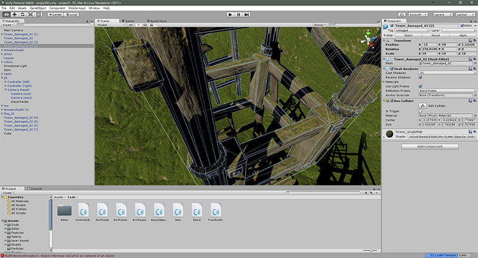This screenshot has height=258, width=478.
Task: Open the Assets menu
Action: [22, 8]
